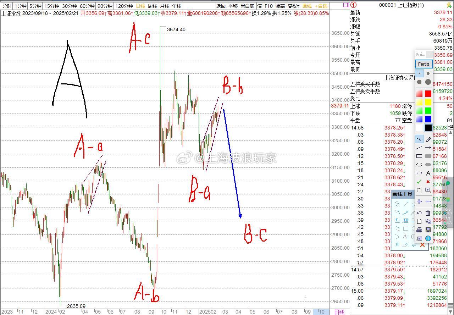The width and height of the screenshot is (454, 315).
Task: Select the red cross stamp
Action: (x=428, y=182)
